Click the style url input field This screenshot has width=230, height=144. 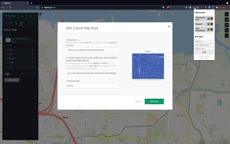tap(92, 50)
